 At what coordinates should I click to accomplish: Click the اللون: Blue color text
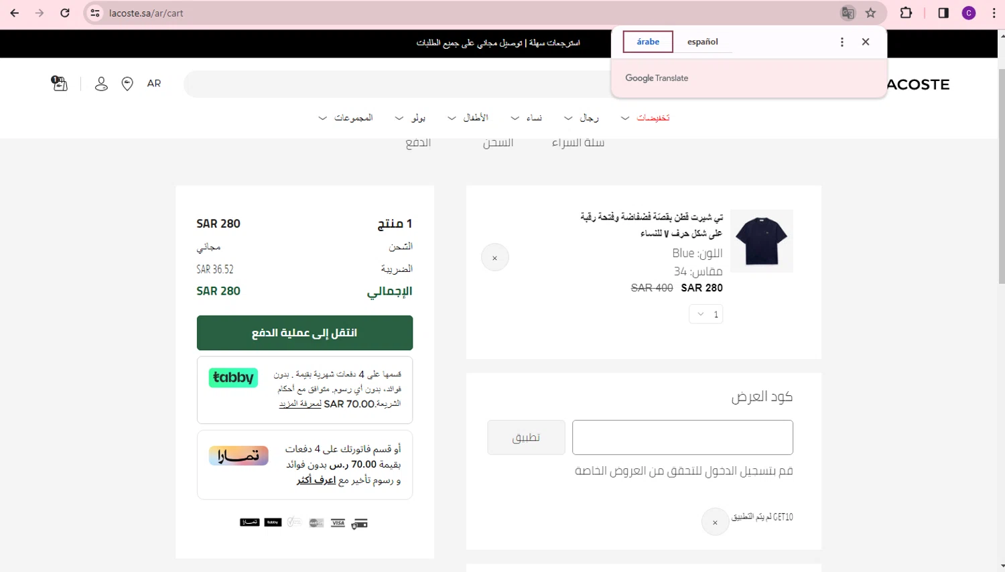(697, 253)
